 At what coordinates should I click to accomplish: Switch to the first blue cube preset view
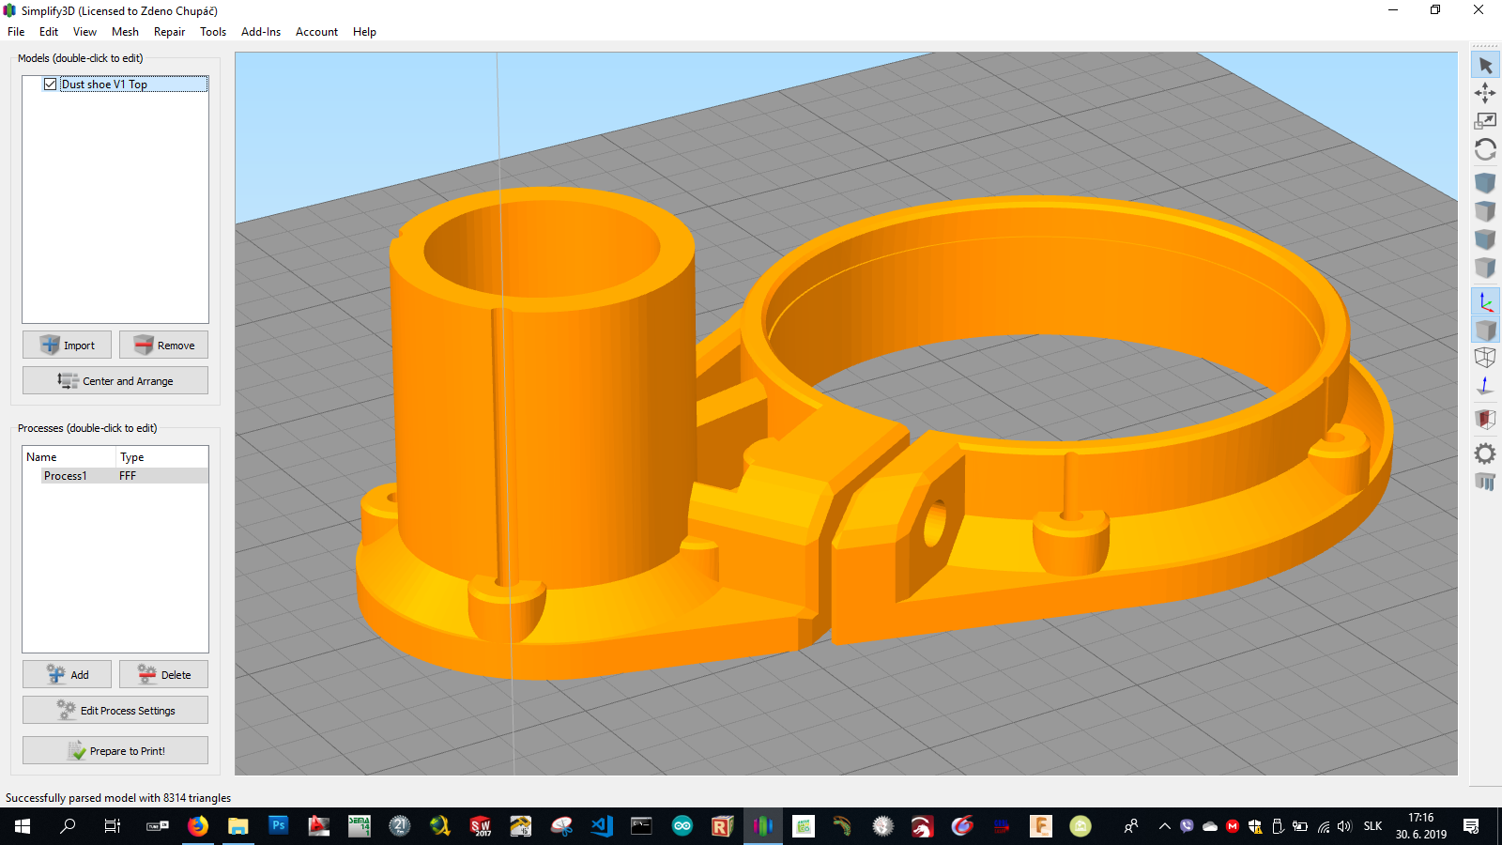[x=1485, y=182]
